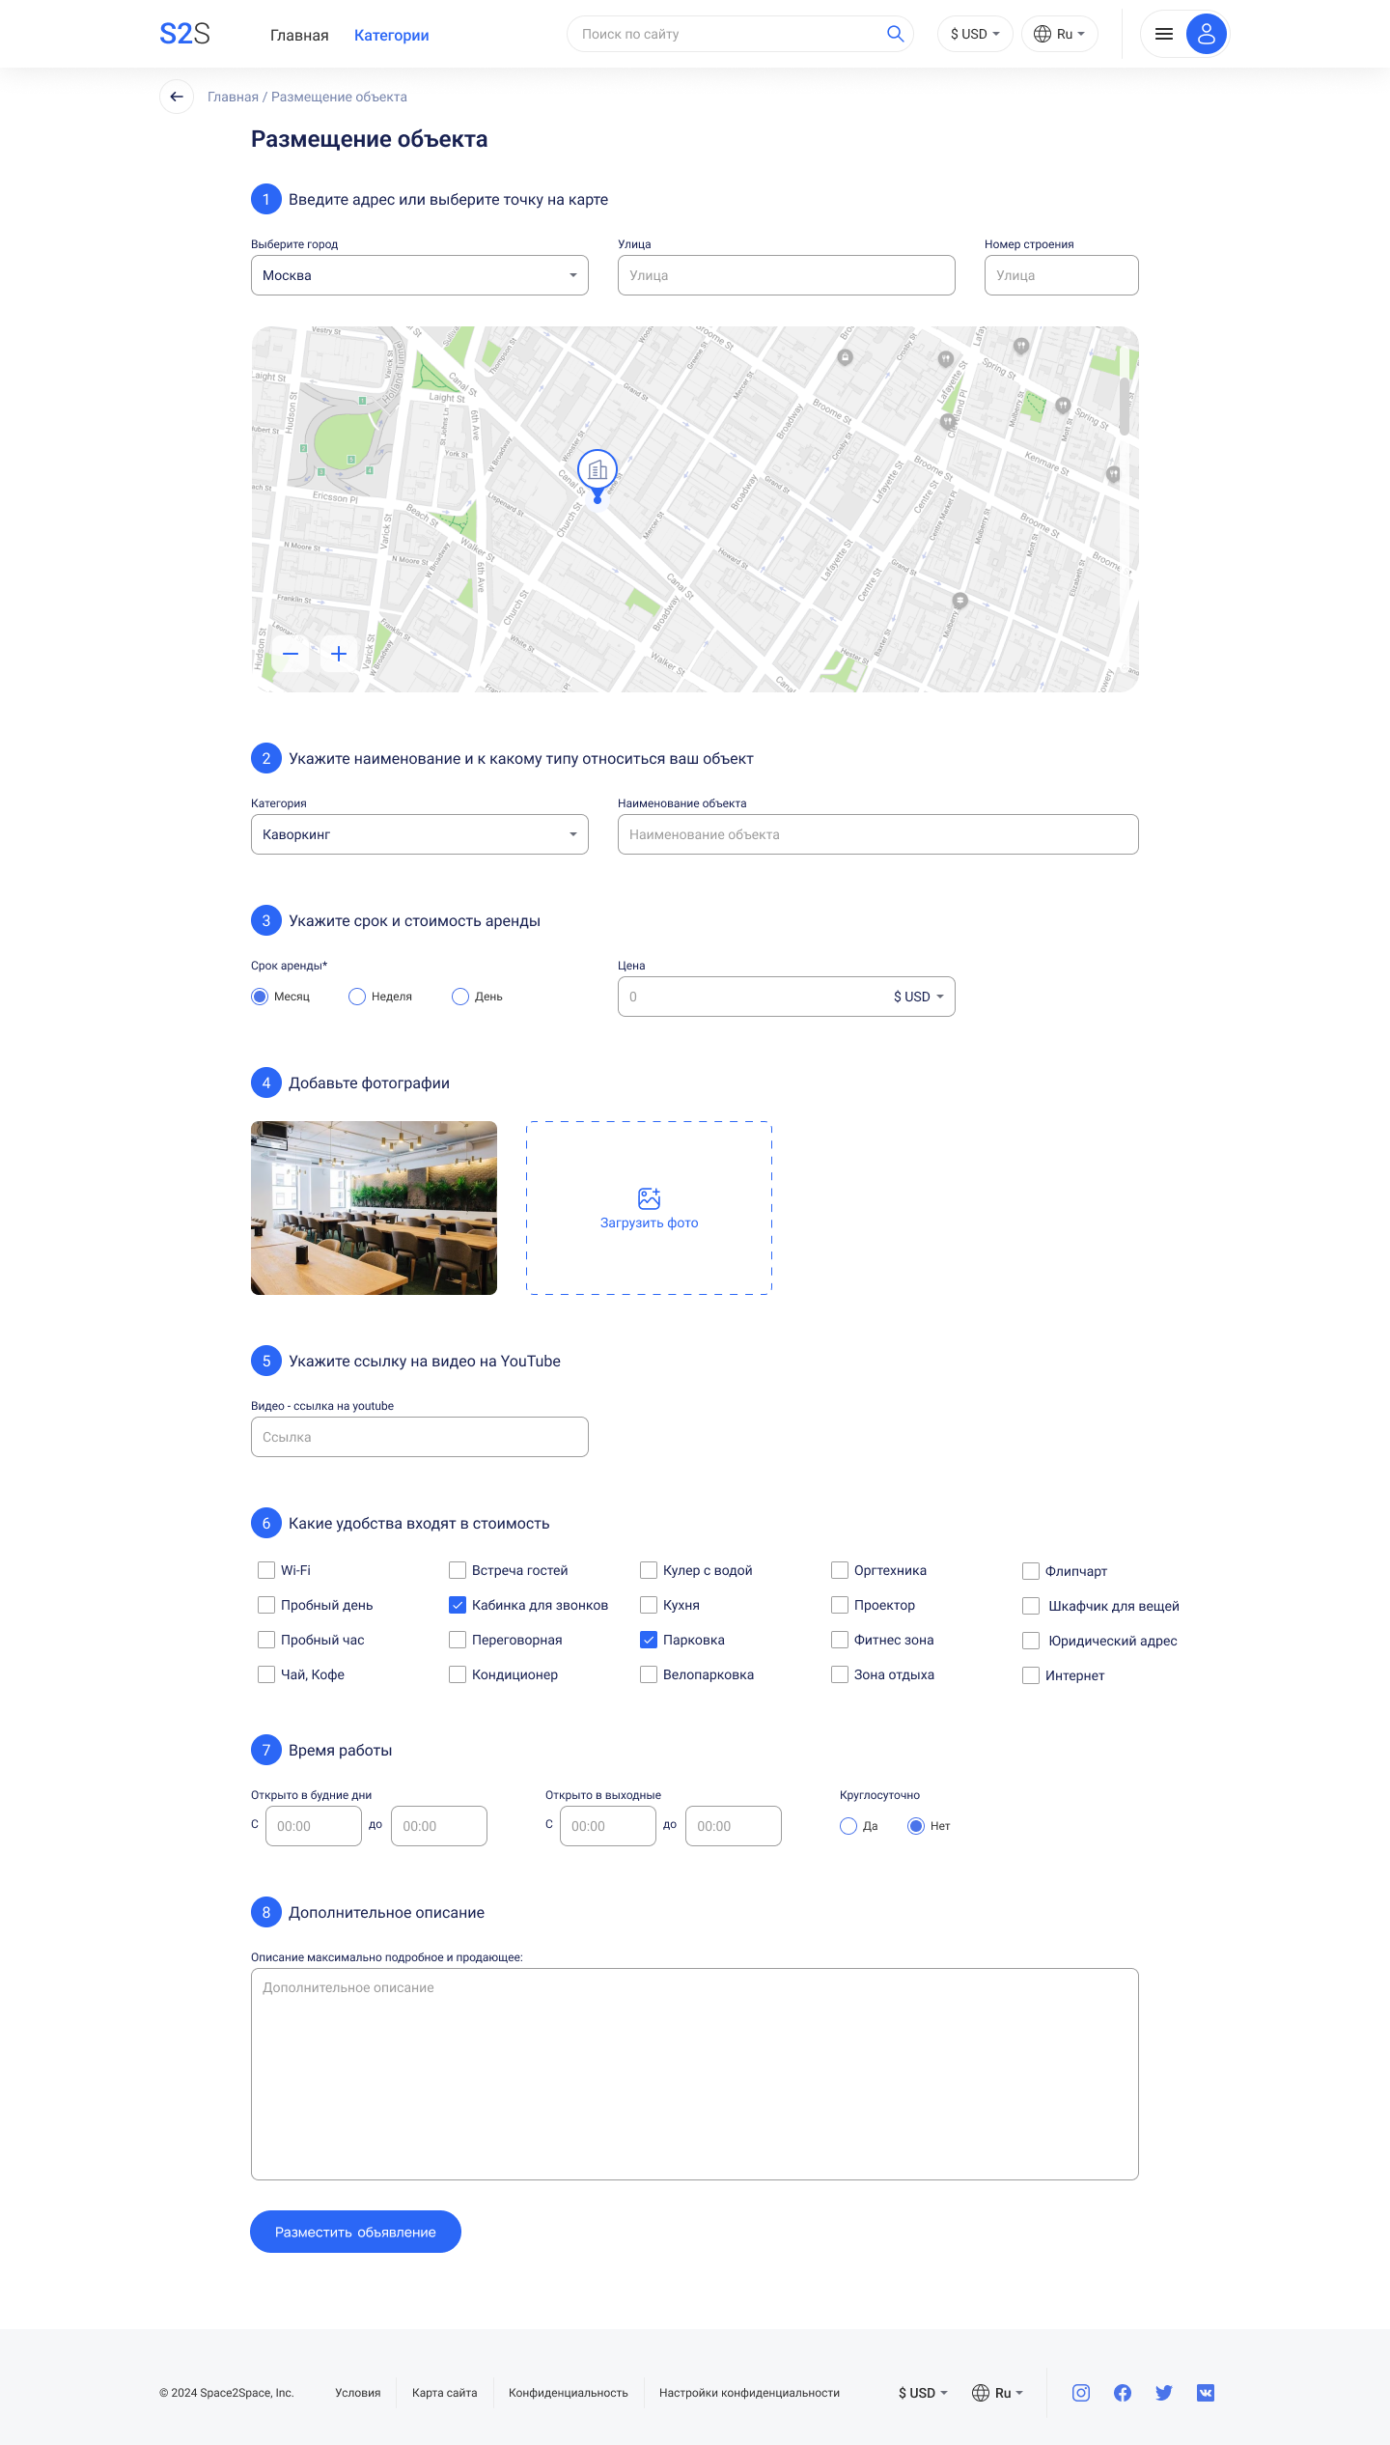Focus the Номер строения input
This screenshot has width=1390, height=2445.
click(x=1062, y=275)
